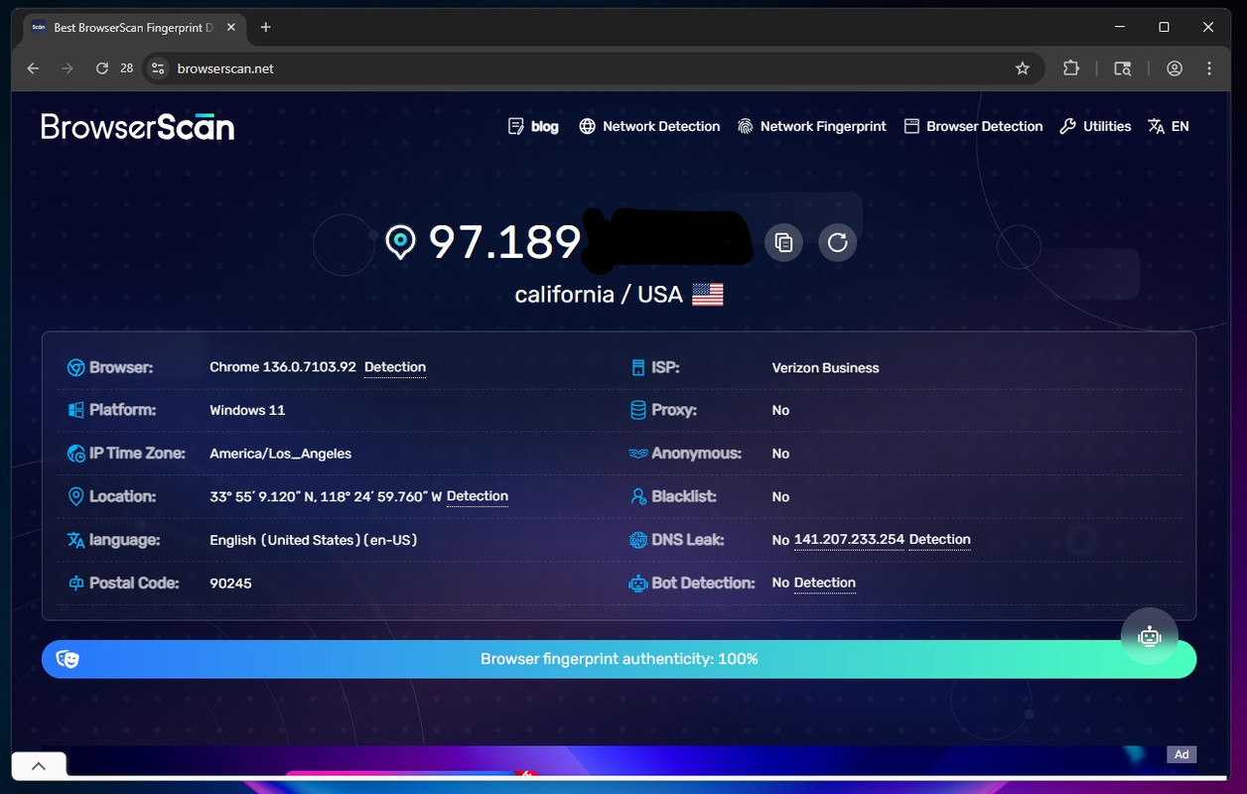Copy the IP address with the copy icon
This screenshot has width=1247, height=794.
(x=783, y=242)
